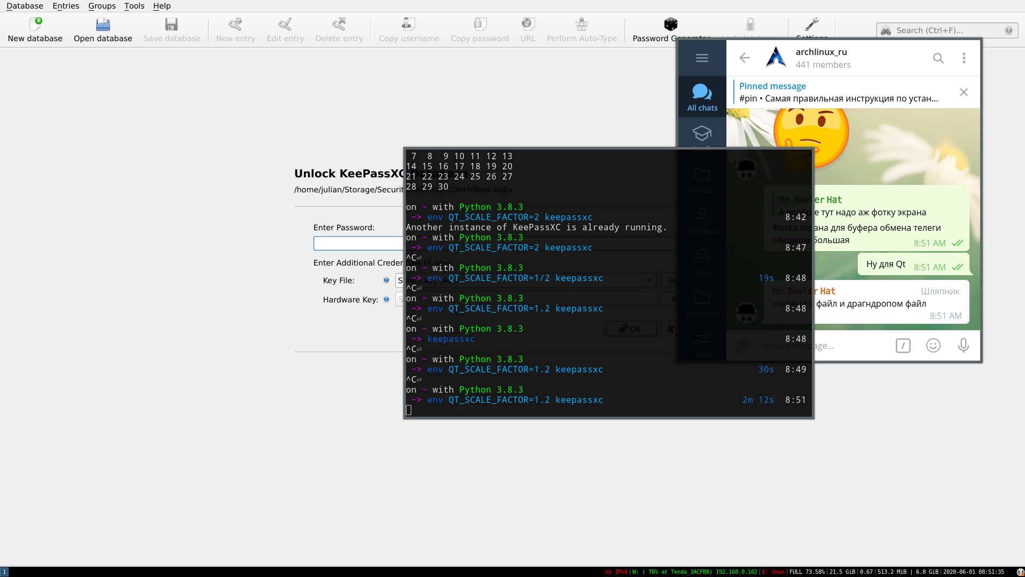Image resolution: width=1025 pixels, height=577 pixels.
Task: Open KeePassXC Settings wrench icon
Action: pyautogui.click(x=812, y=24)
